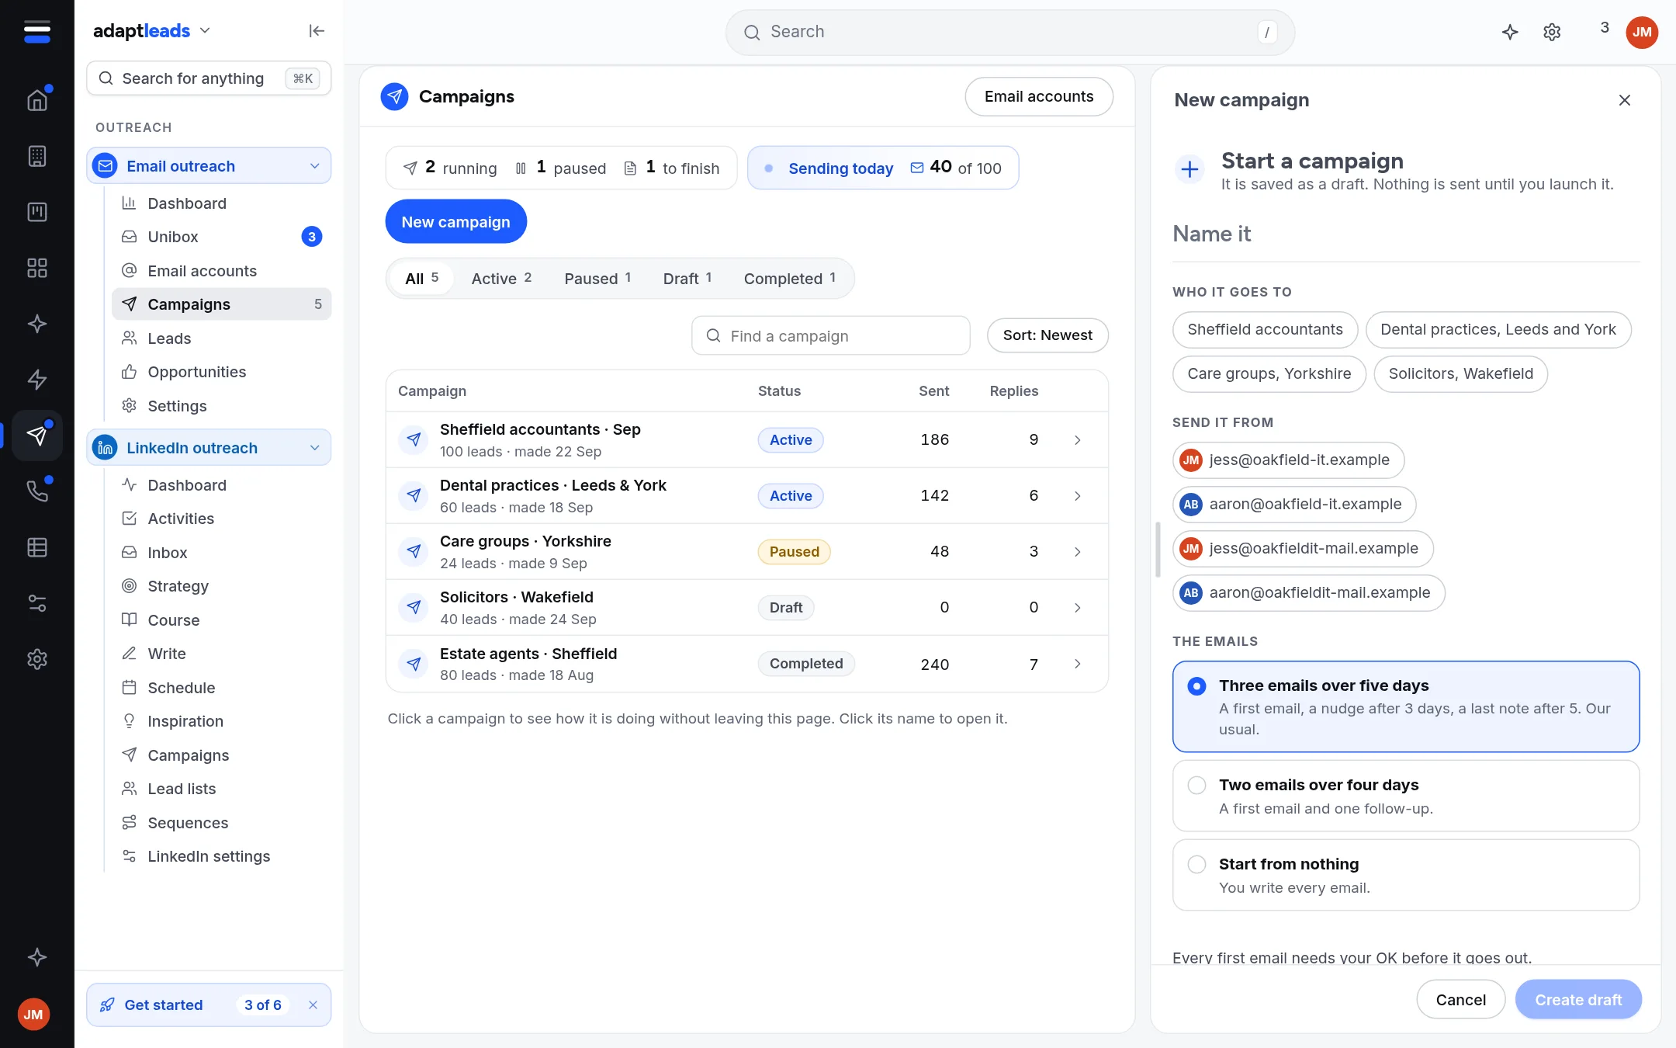The image size is (1676, 1048).
Task: Click the Find a campaign search box
Action: coord(831,335)
